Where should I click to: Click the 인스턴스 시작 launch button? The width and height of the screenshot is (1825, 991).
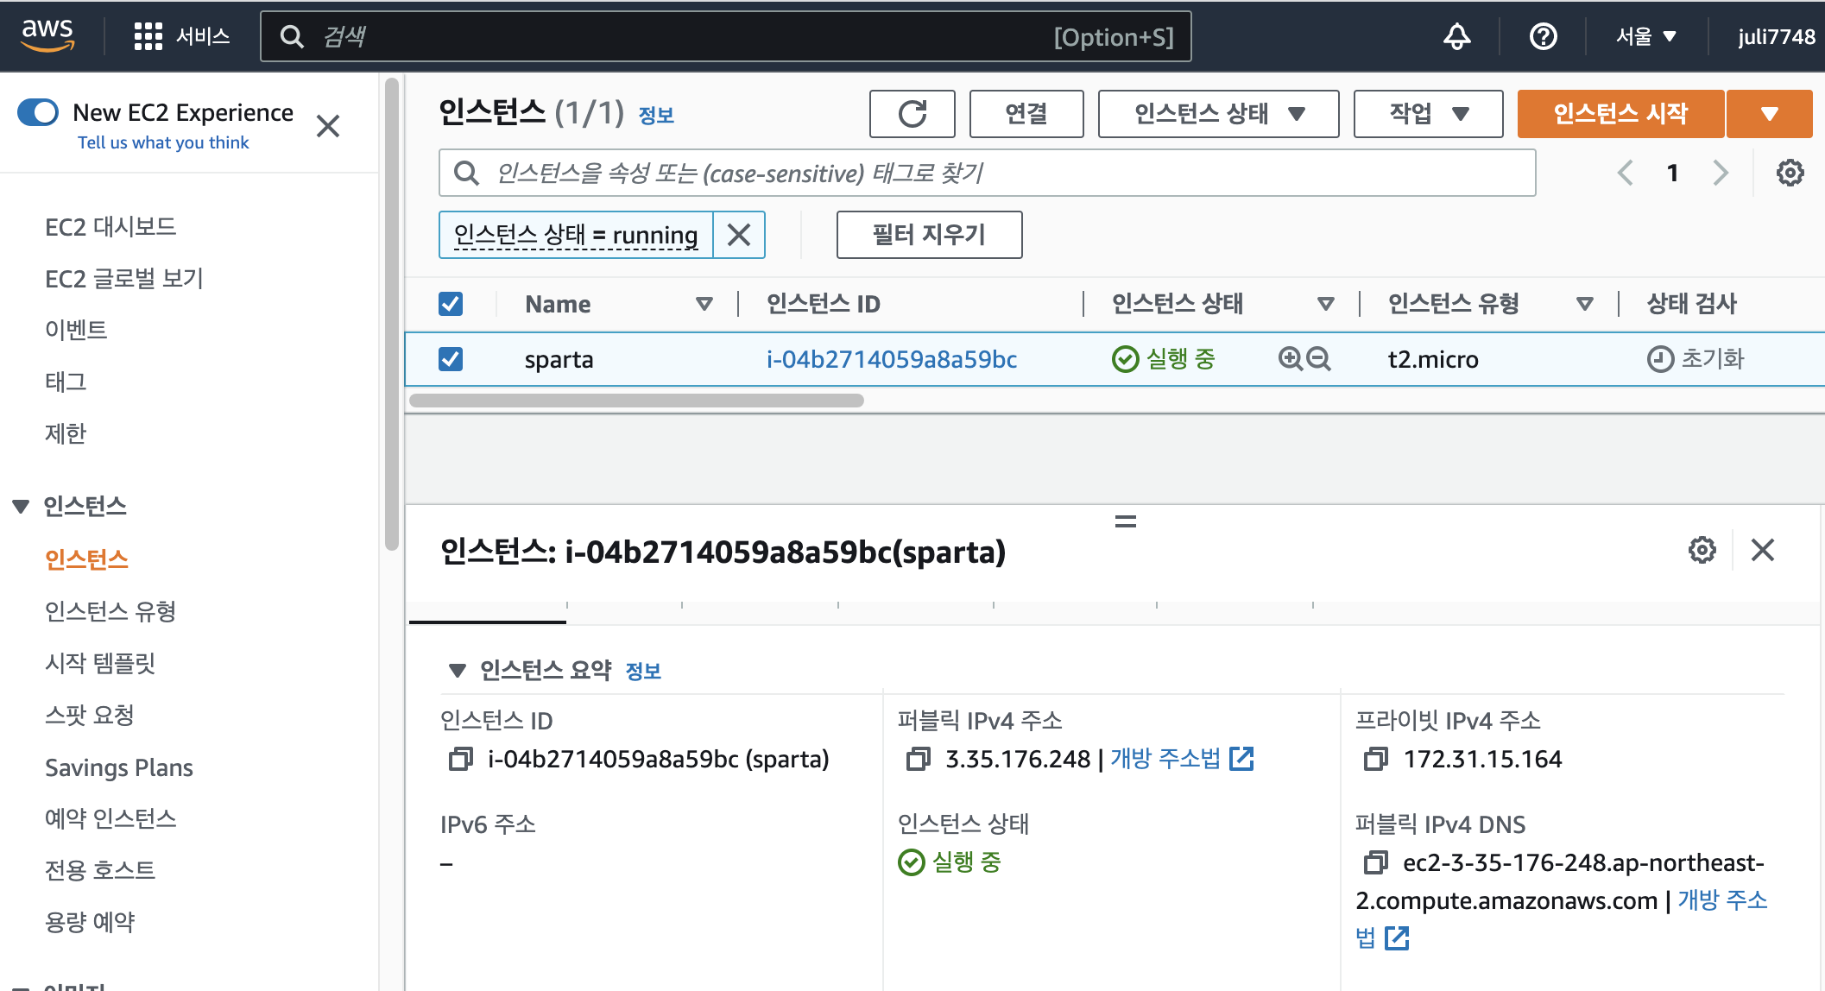[x=1620, y=114]
